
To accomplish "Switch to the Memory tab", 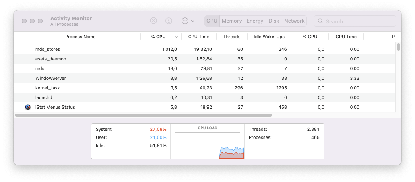I will pyautogui.click(x=231, y=21).
